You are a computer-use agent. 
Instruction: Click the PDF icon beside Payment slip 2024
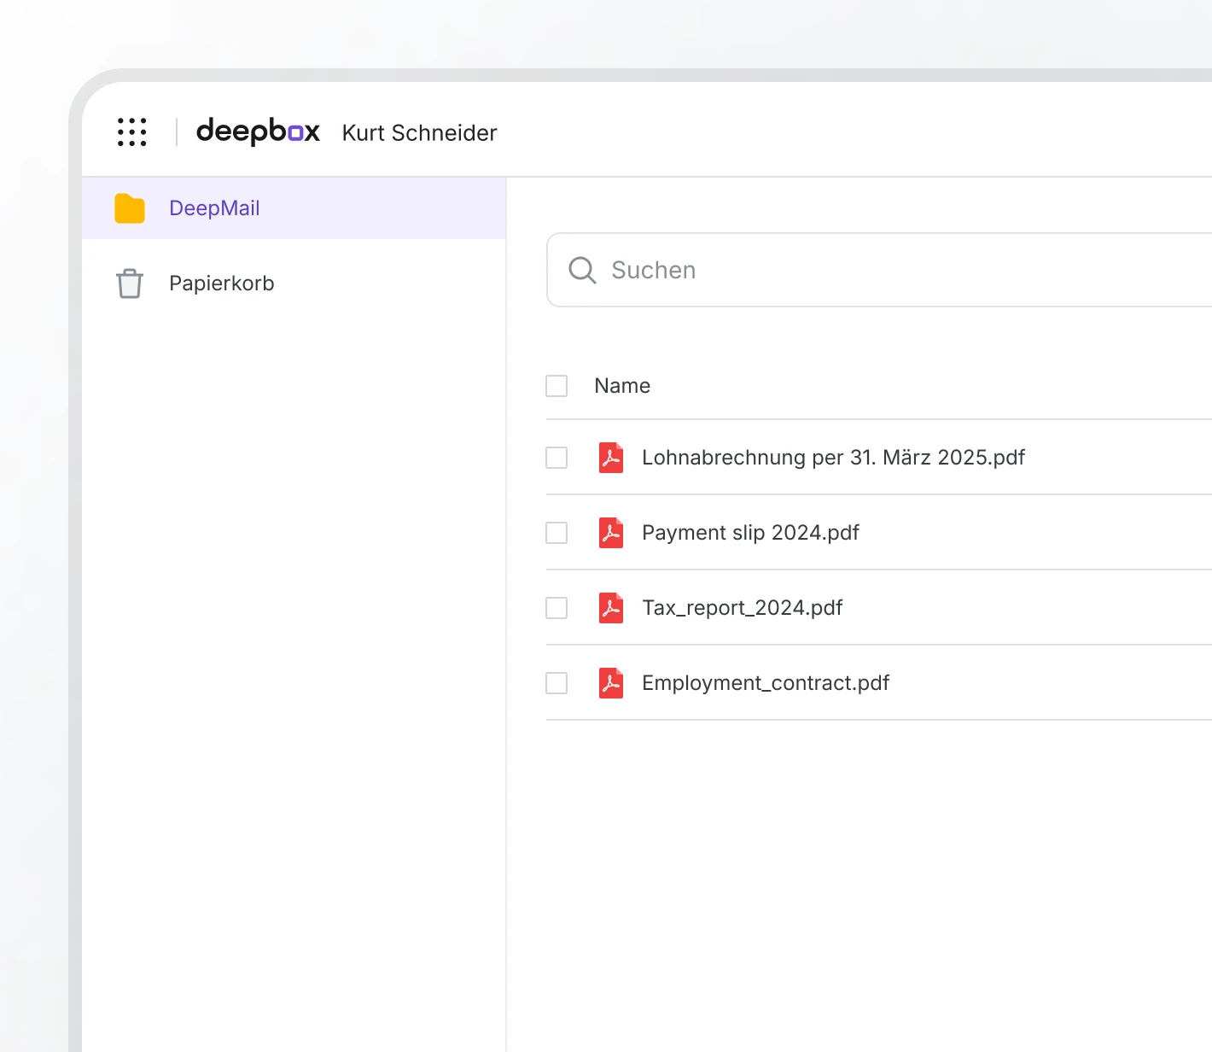(611, 533)
